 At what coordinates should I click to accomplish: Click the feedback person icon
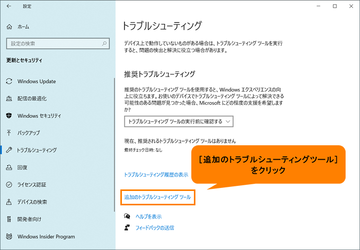[127, 227]
